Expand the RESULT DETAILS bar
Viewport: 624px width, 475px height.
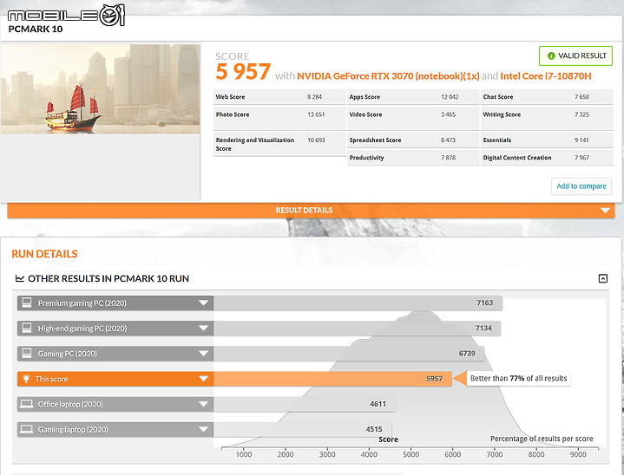pyautogui.click(x=311, y=211)
